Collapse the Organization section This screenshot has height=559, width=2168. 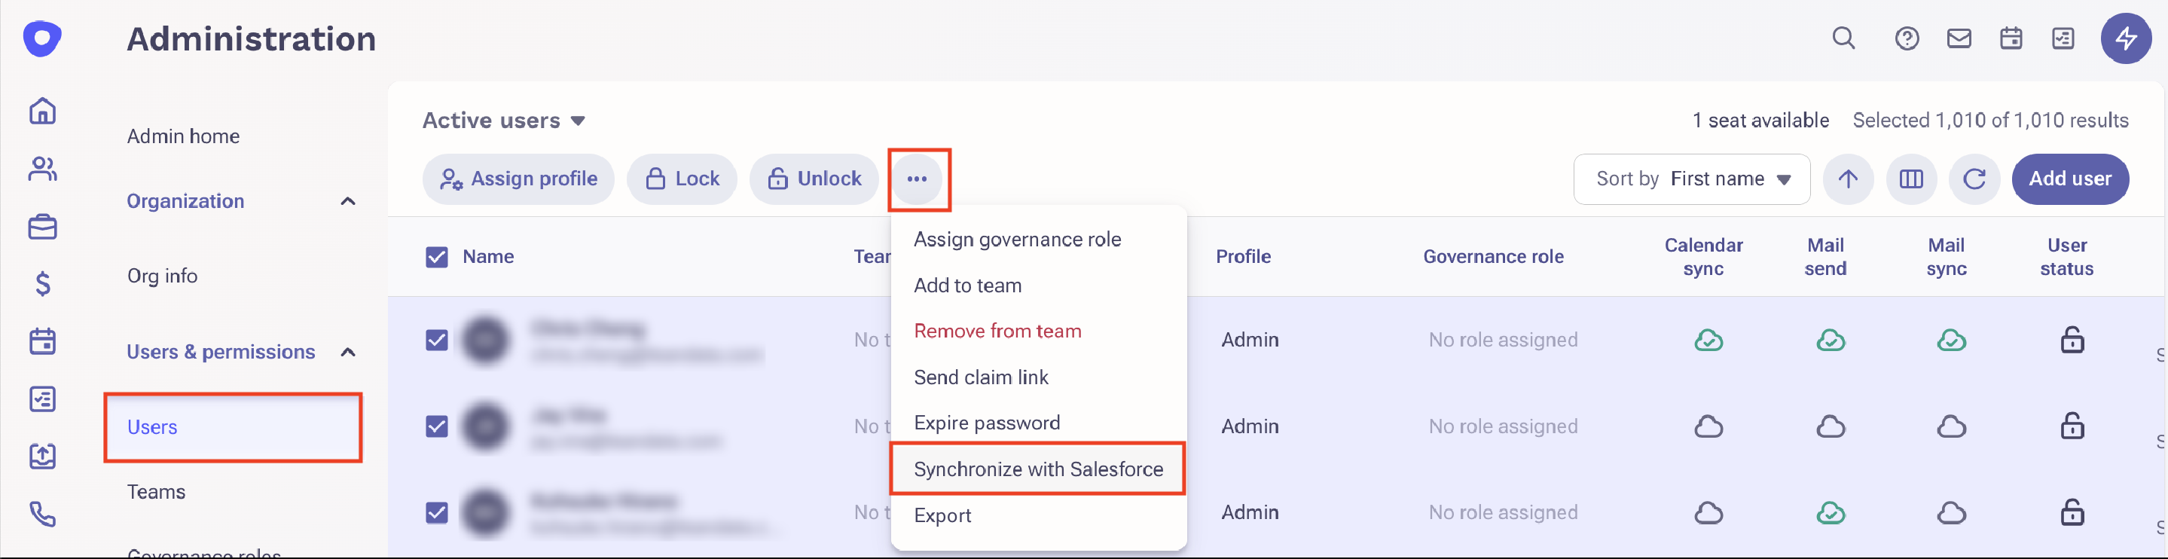click(347, 201)
